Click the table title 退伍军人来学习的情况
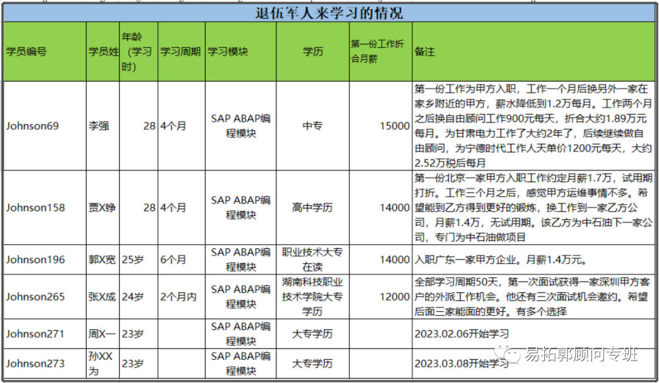 click(x=329, y=13)
